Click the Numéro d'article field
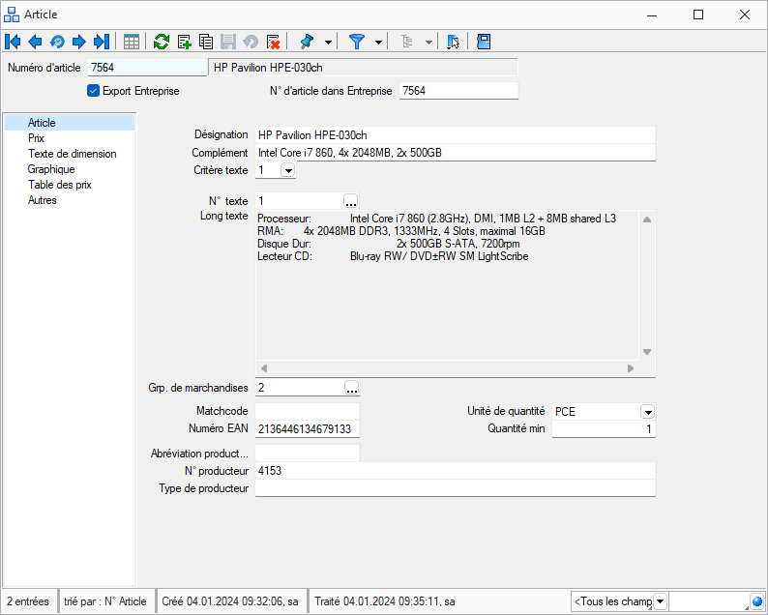 click(x=147, y=68)
